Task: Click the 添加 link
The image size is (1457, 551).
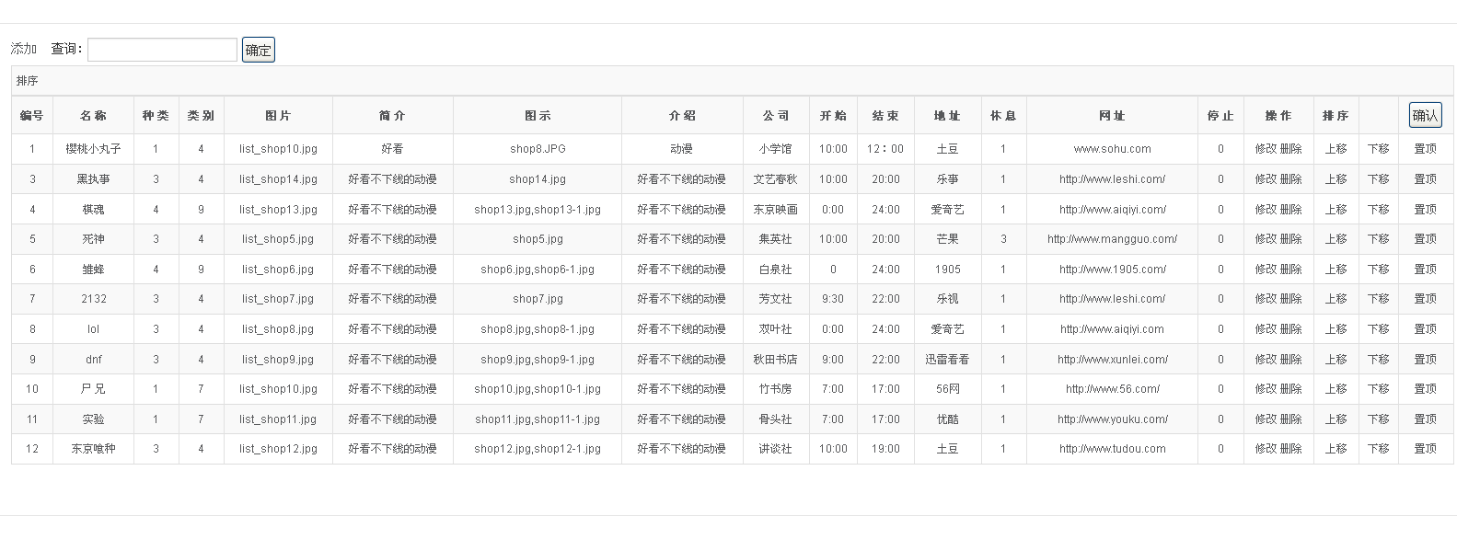Action: coord(24,49)
